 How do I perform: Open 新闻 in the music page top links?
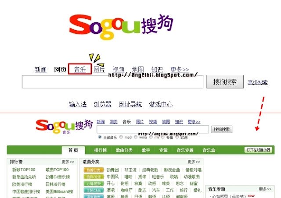coord(101,122)
